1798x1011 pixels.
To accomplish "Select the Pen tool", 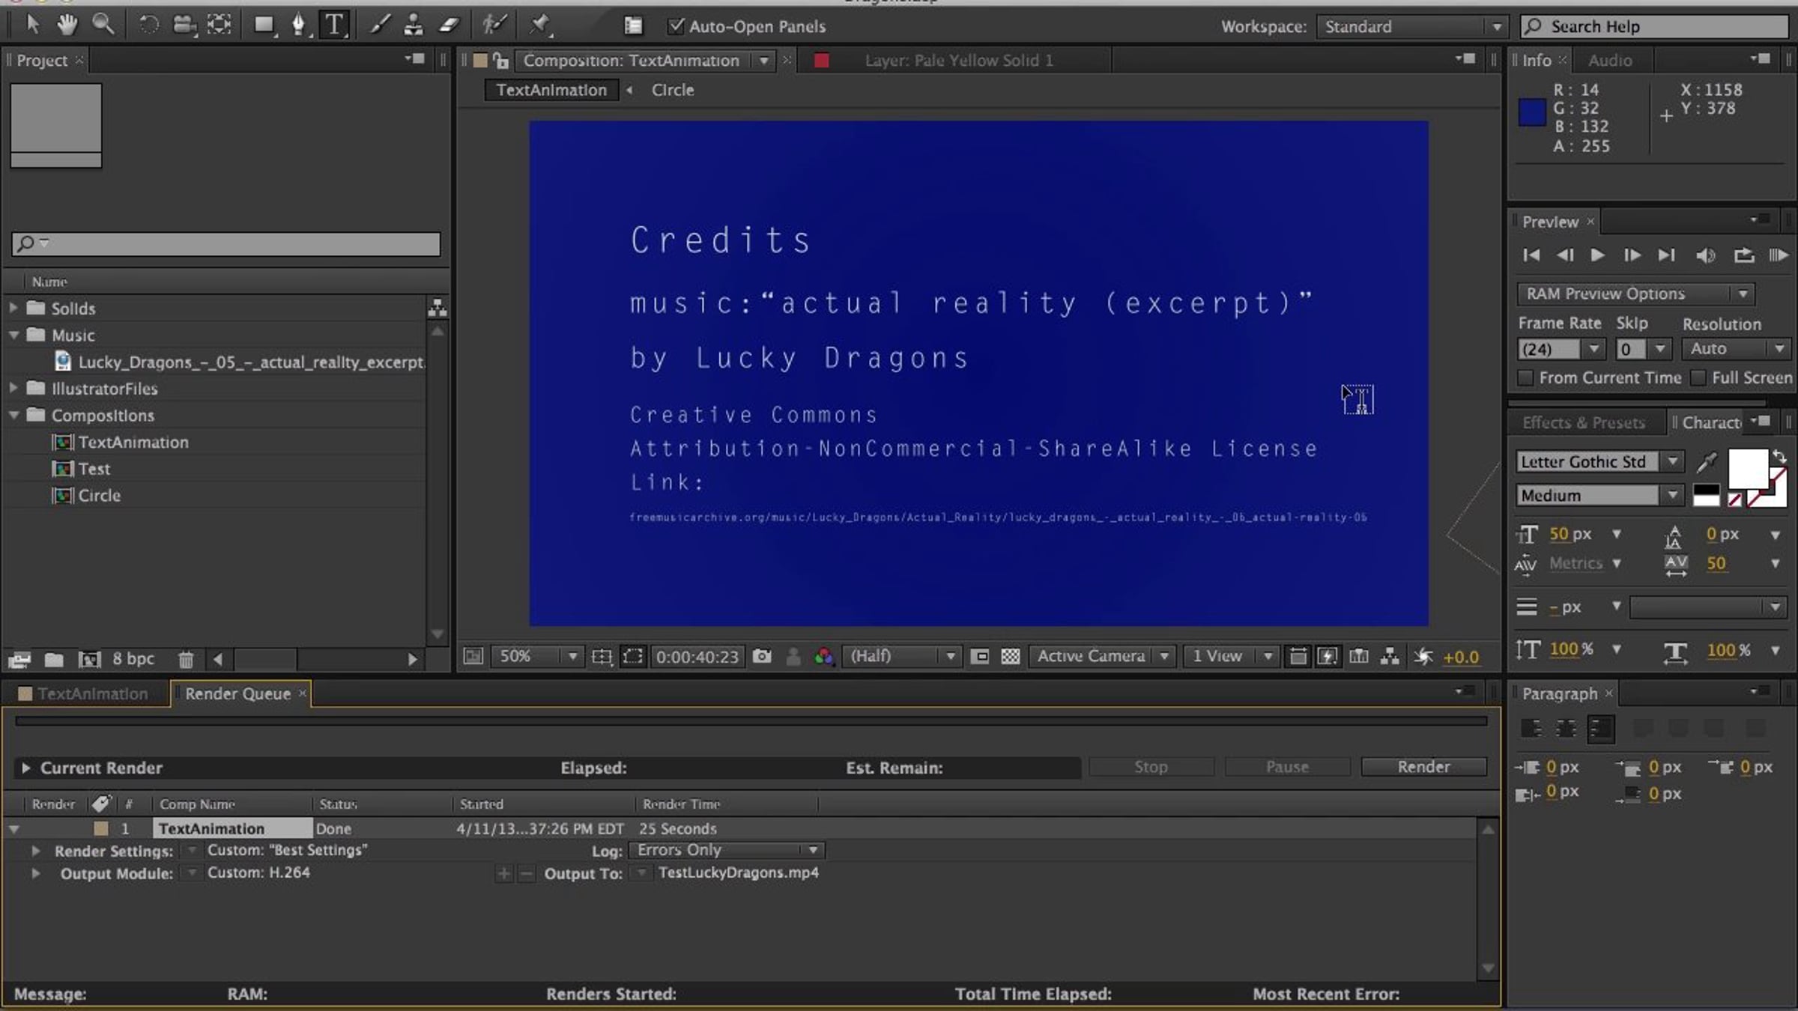I will pos(298,25).
